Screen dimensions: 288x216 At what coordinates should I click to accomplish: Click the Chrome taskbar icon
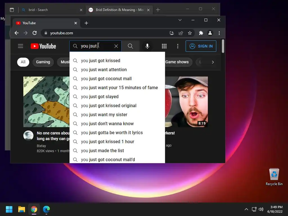tap(34, 209)
